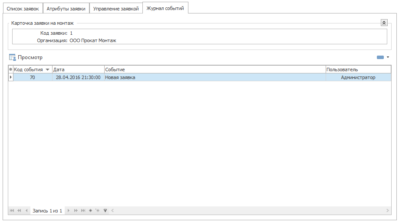
Task: Switch to Управление заявкой tab
Action: (116, 9)
